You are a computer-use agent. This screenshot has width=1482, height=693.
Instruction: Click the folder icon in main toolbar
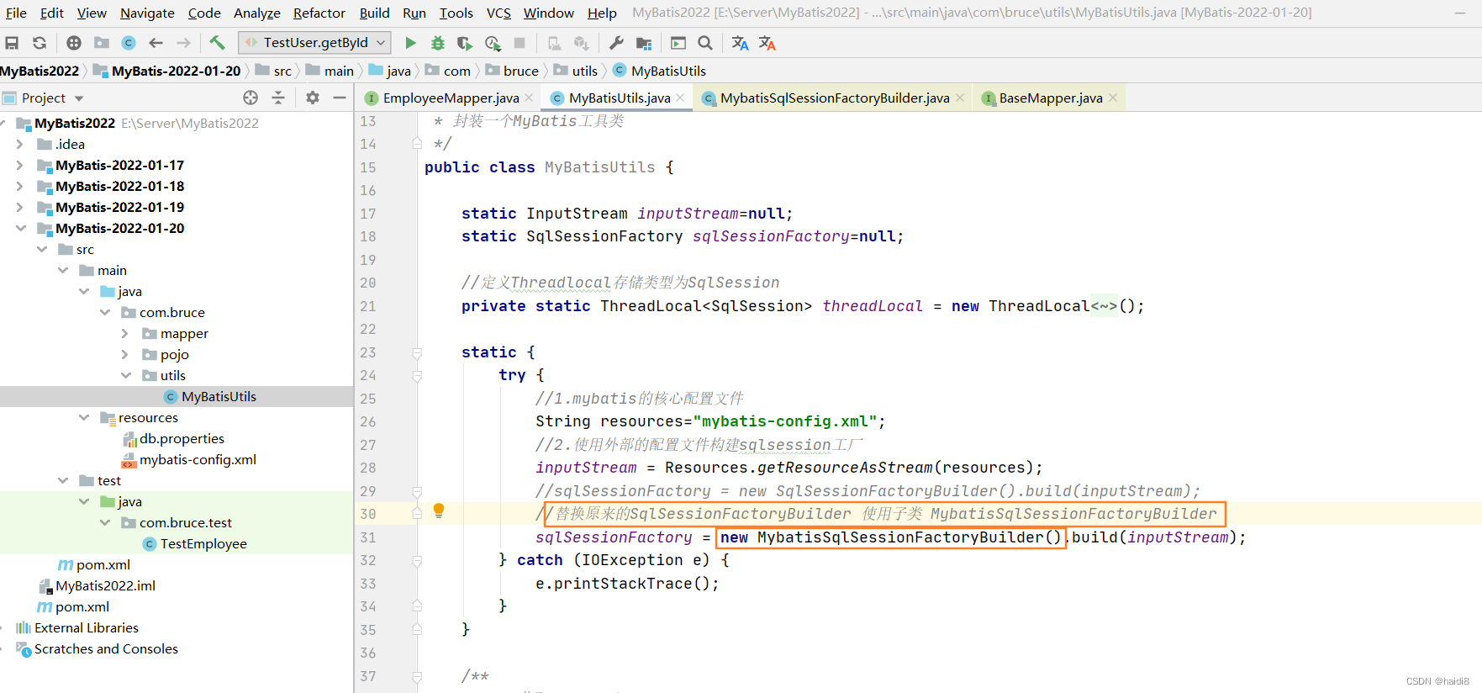pos(102,43)
